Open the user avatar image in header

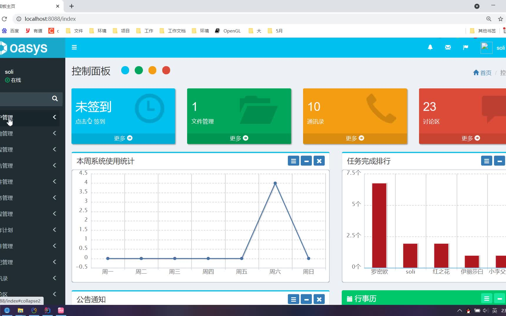tap(486, 48)
